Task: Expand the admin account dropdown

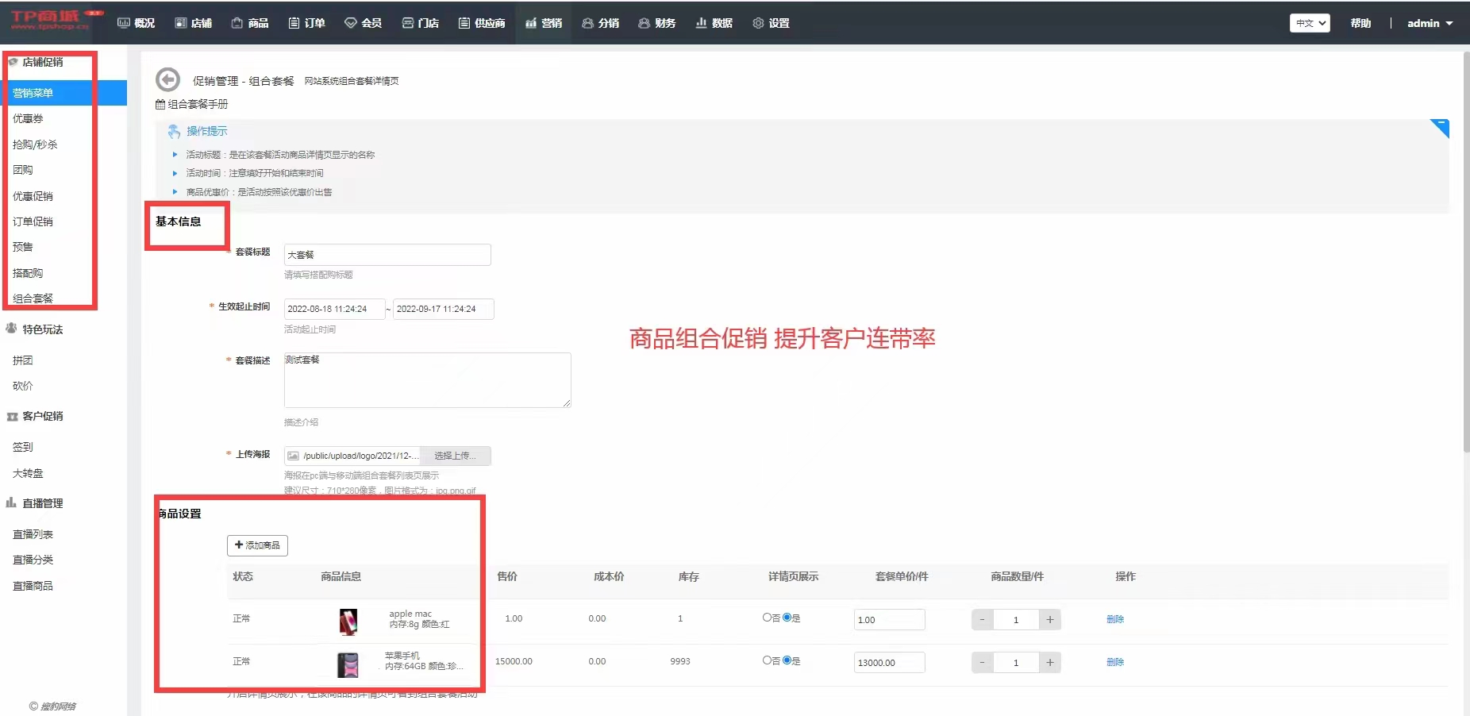Action: pyautogui.click(x=1430, y=23)
